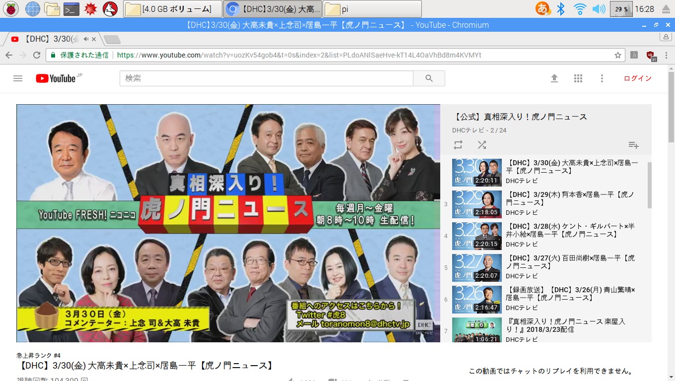
Task: Open the Raspberry Pi main menu
Action: [11, 8]
